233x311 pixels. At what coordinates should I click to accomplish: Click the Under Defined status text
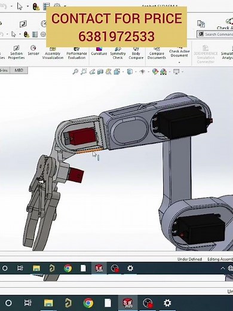(x=189, y=259)
